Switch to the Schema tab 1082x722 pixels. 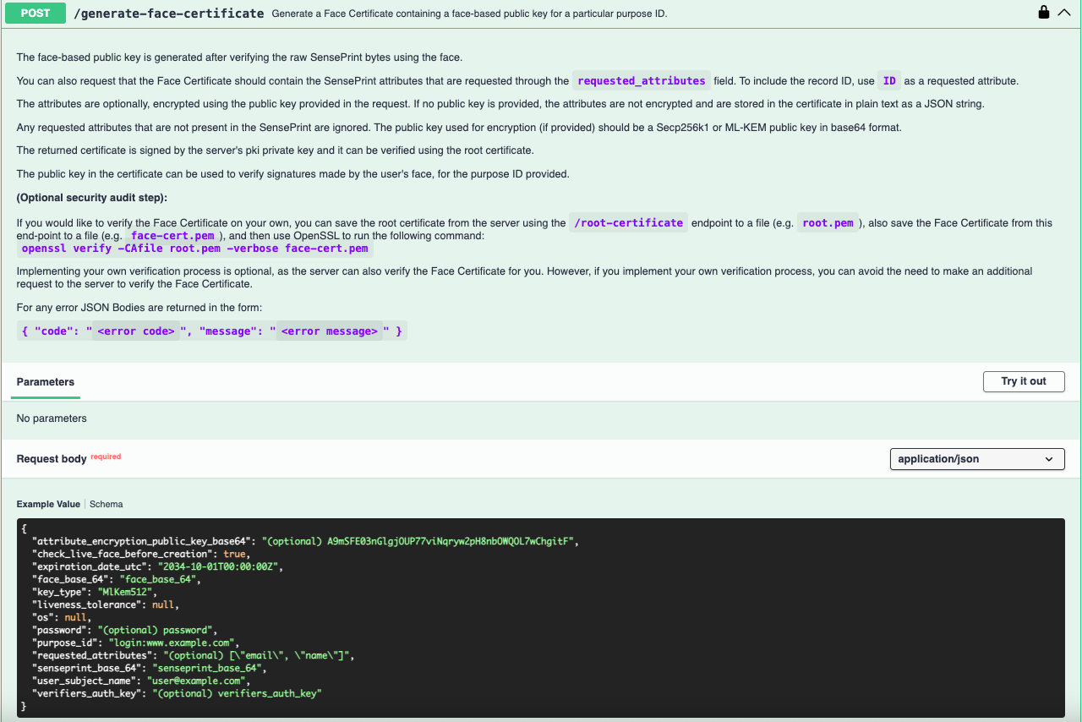point(107,504)
